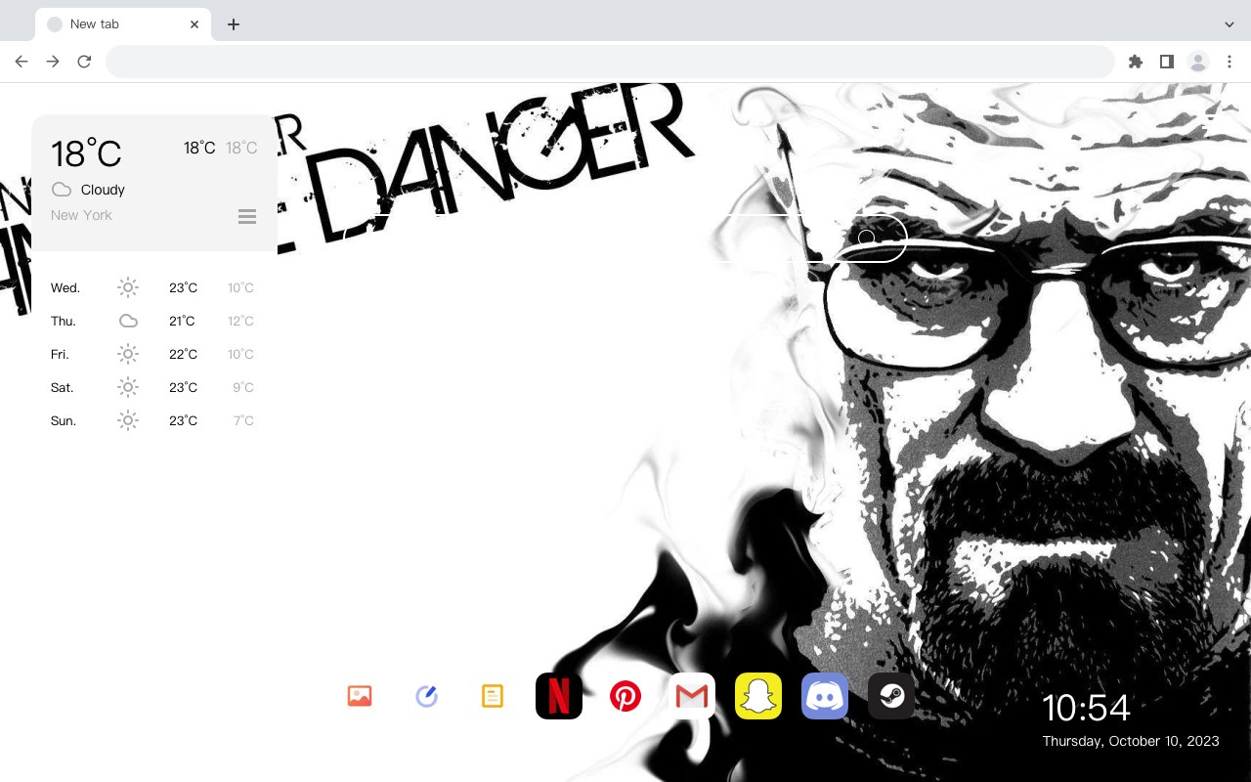Image resolution: width=1251 pixels, height=782 pixels.
Task: Open the Netflix shortcut icon
Action: (559, 696)
